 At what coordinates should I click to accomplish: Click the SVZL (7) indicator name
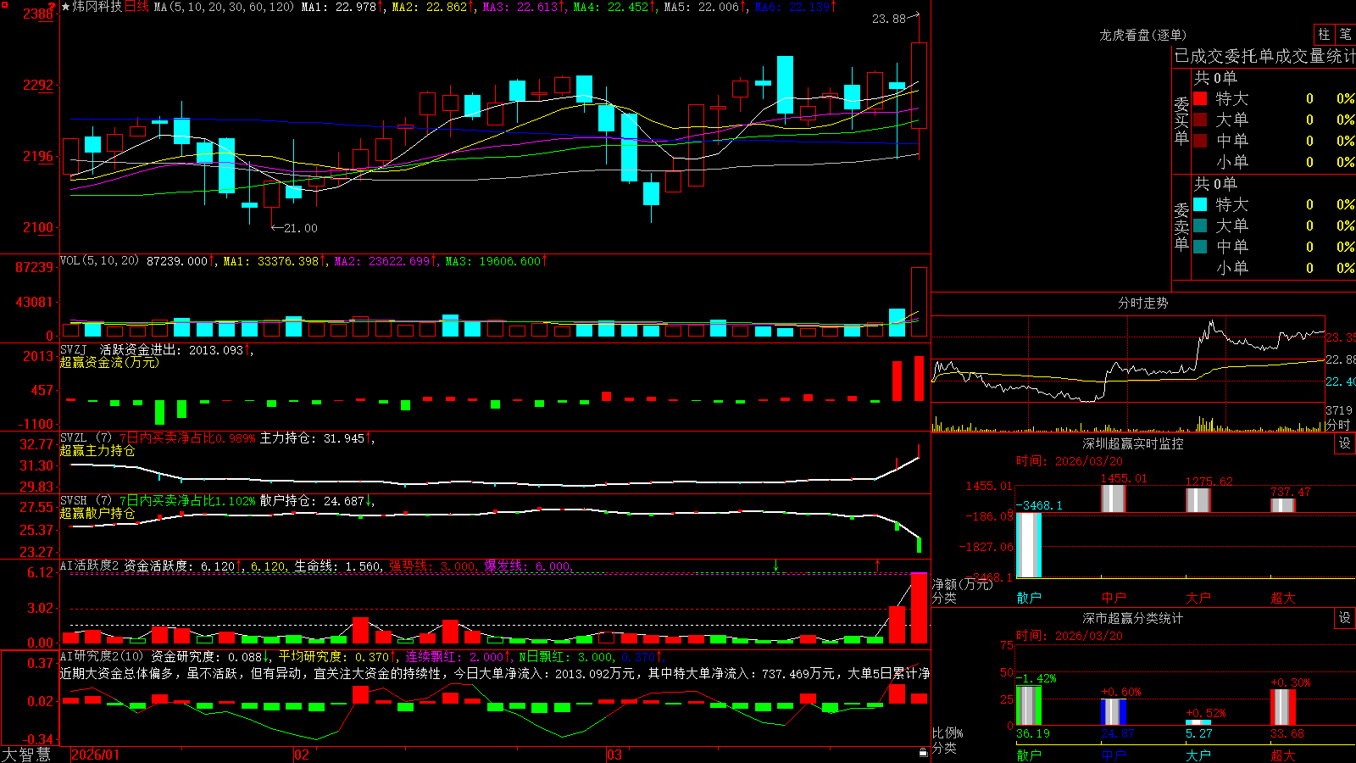[x=86, y=438]
